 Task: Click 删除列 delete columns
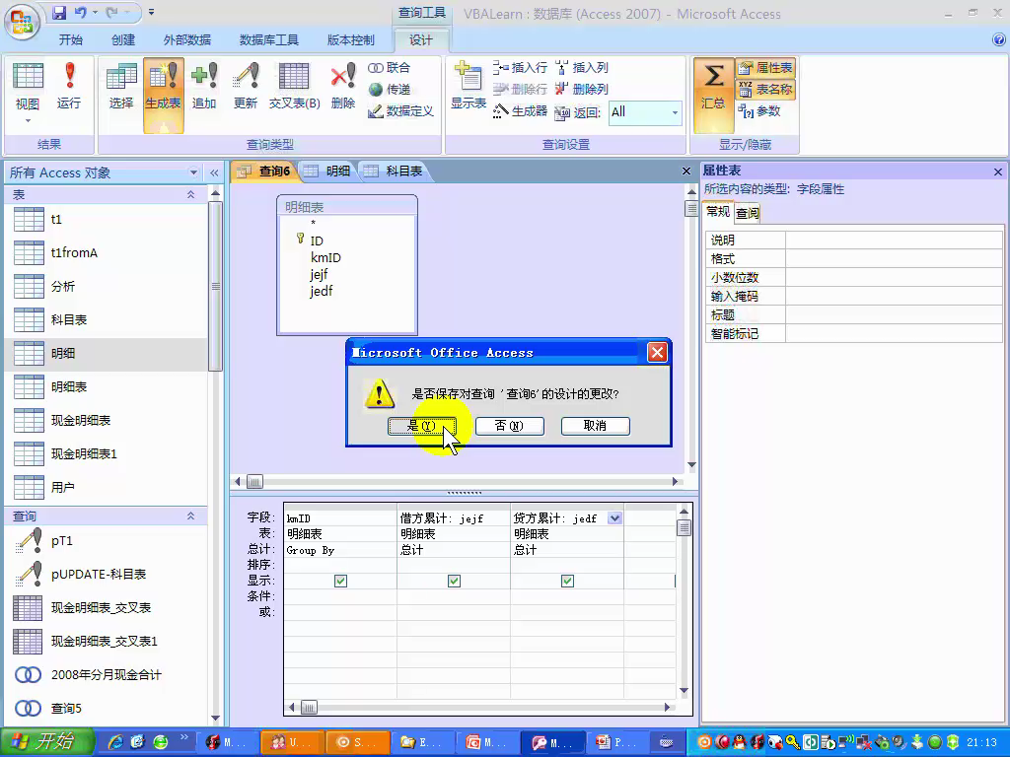[581, 90]
